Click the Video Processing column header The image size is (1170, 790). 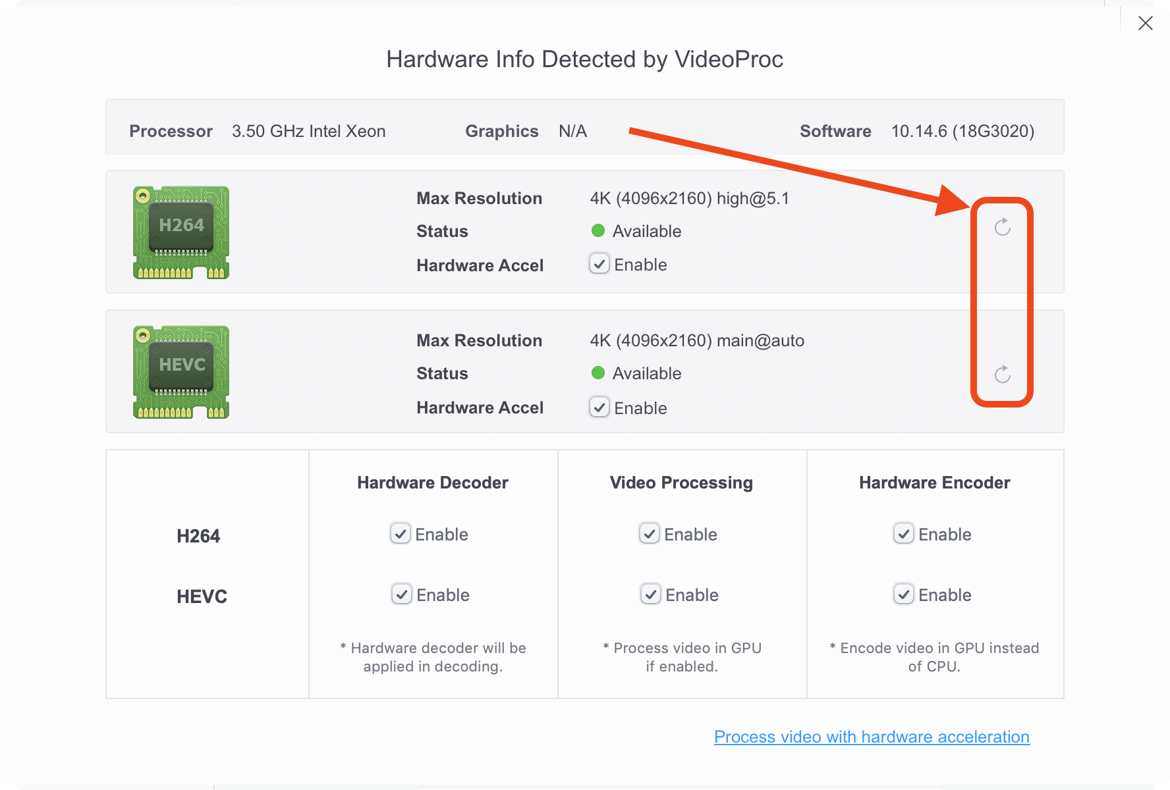pyautogui.click(x=681, y=483)
